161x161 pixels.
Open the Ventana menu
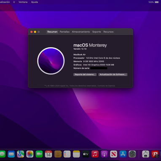[x=23, y=2]
